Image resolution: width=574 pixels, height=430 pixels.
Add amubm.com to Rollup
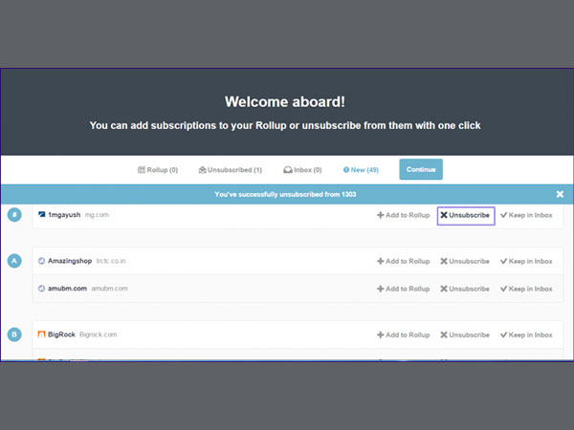pyautogui.click(x=403, y=288)
